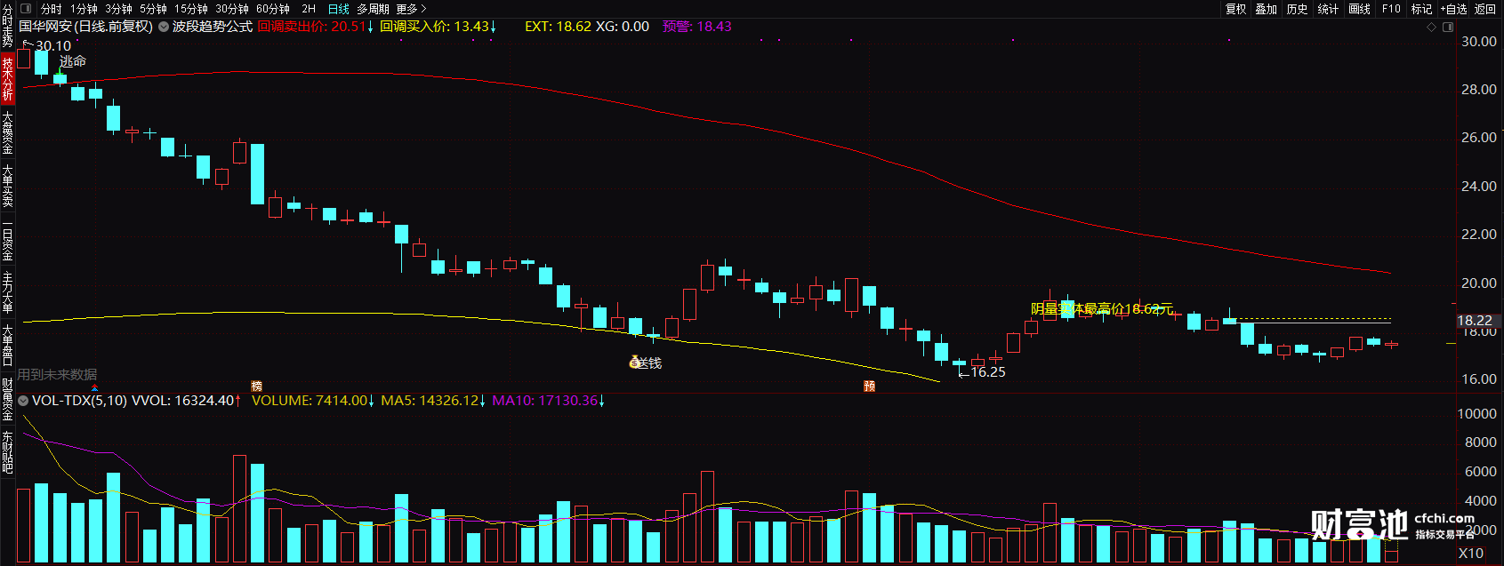Click the 用到未来数据 notice text
1504x566 pixels.
58,375
